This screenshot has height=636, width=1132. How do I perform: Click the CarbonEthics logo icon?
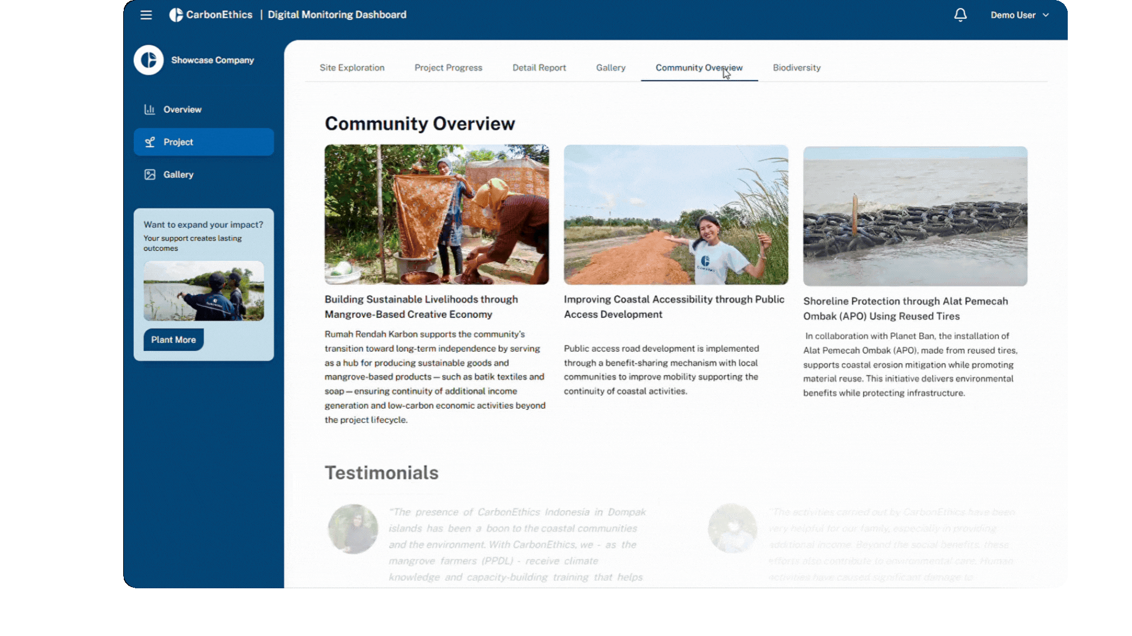coord(176,15)
